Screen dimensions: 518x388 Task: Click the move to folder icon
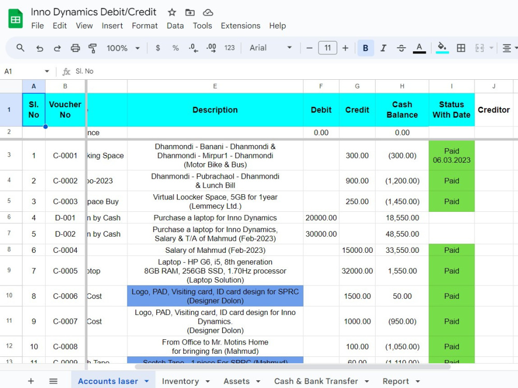click(x=190, y=12)
